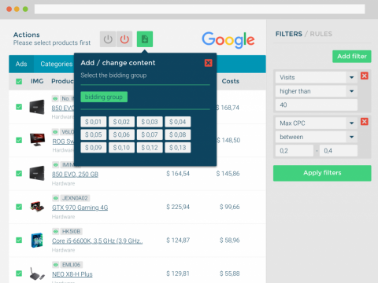The height and width of the screenshot is (283, 378).
Task: Open the 'between' condition dropdown
Action: 317,137
